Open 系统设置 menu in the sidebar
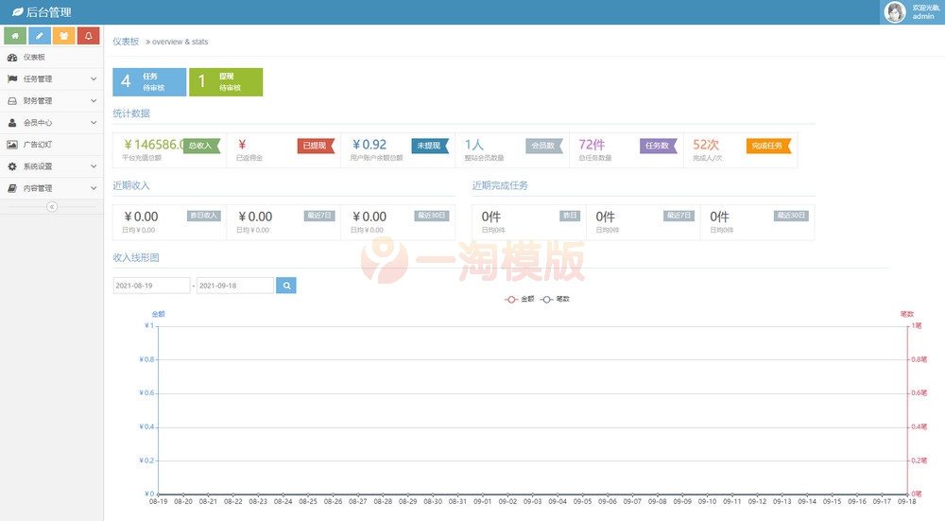This screenshot has height=521, width=945. pos(52,166)
